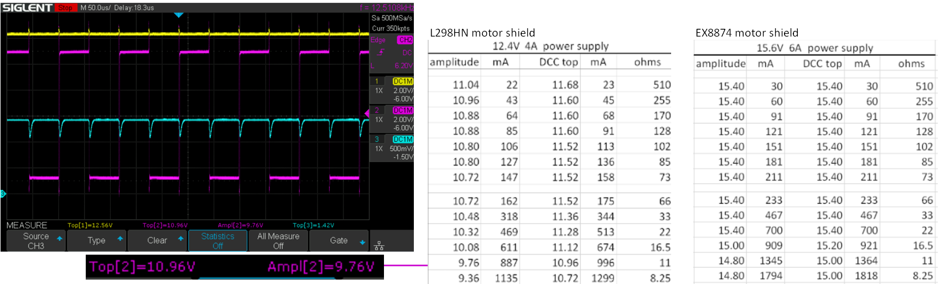
Task: Click the 909 mA cell in EX8874 table
Action: (x=773, y=246)
